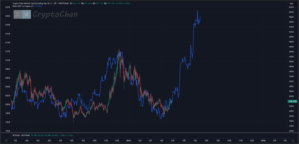
Task: Click the 2025 year label on time axis
Action: coord(128,140)
